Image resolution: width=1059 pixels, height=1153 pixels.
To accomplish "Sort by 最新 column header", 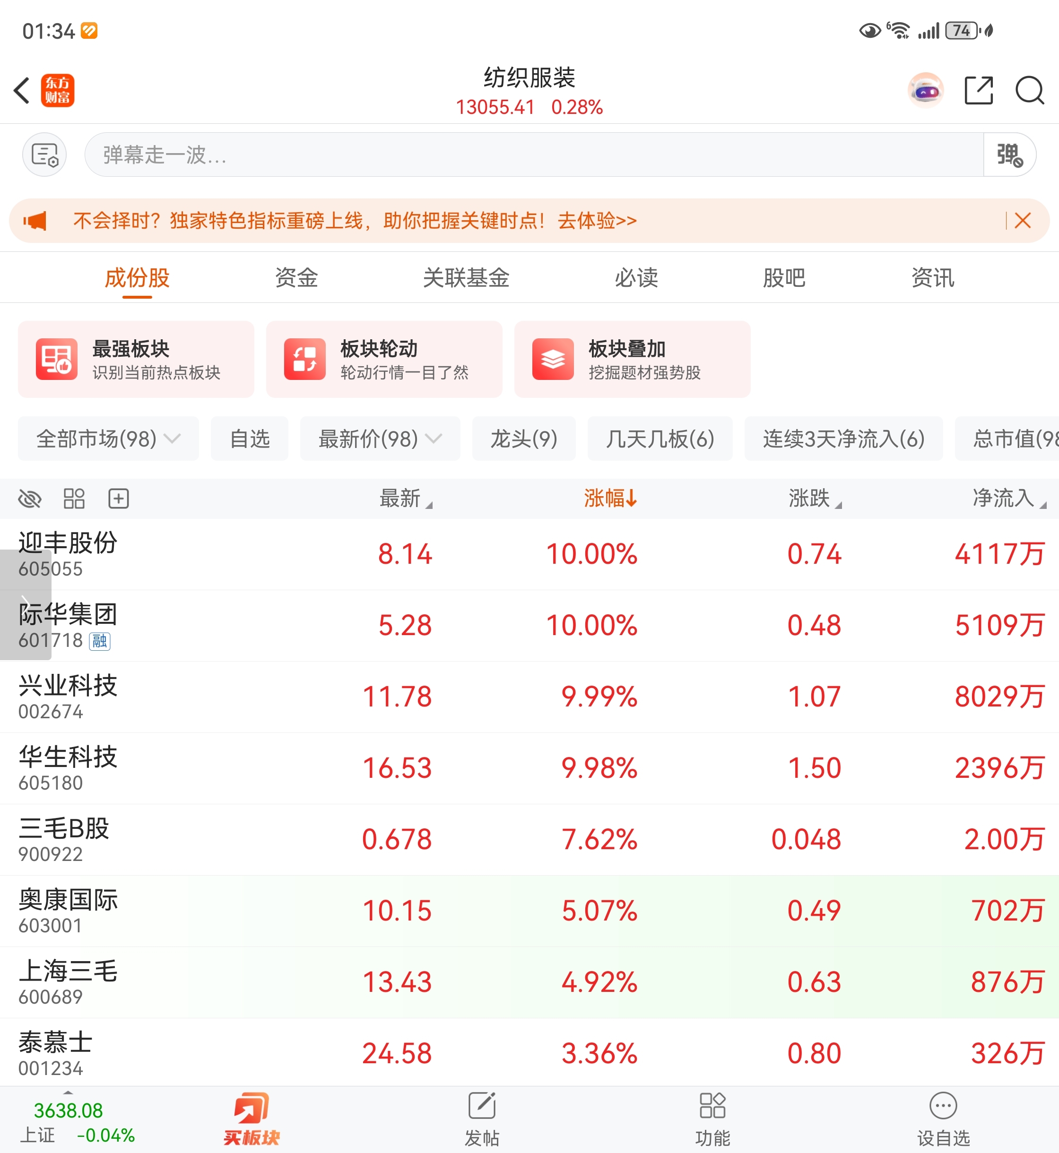I will tap(405, 499).
